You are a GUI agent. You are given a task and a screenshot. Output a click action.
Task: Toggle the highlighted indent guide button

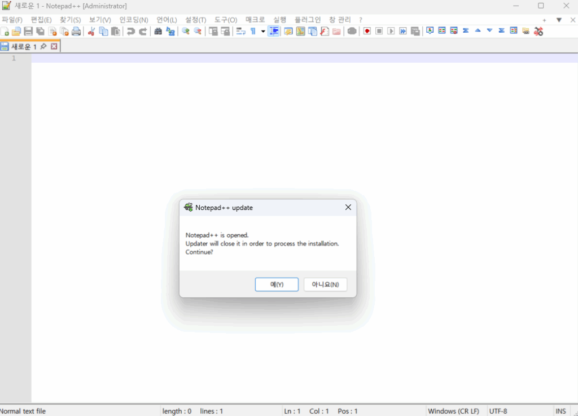(x=274, y=31)
